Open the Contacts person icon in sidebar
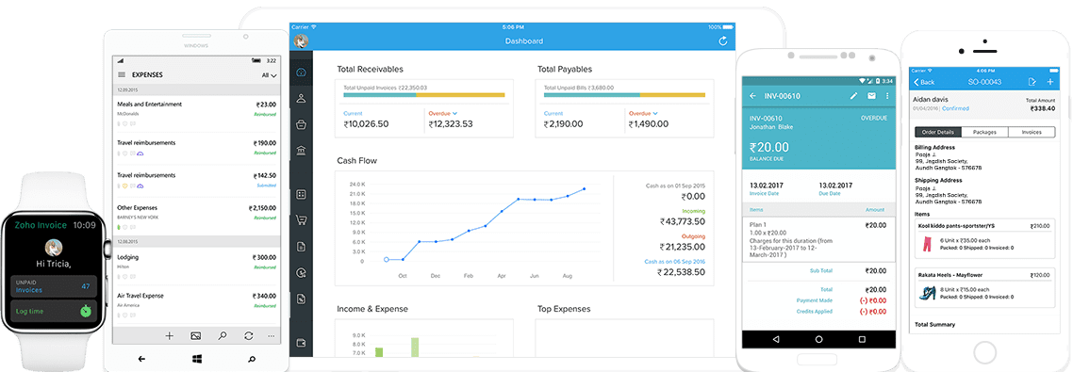This screenshot has width=1073, height=372. [301, 99]
